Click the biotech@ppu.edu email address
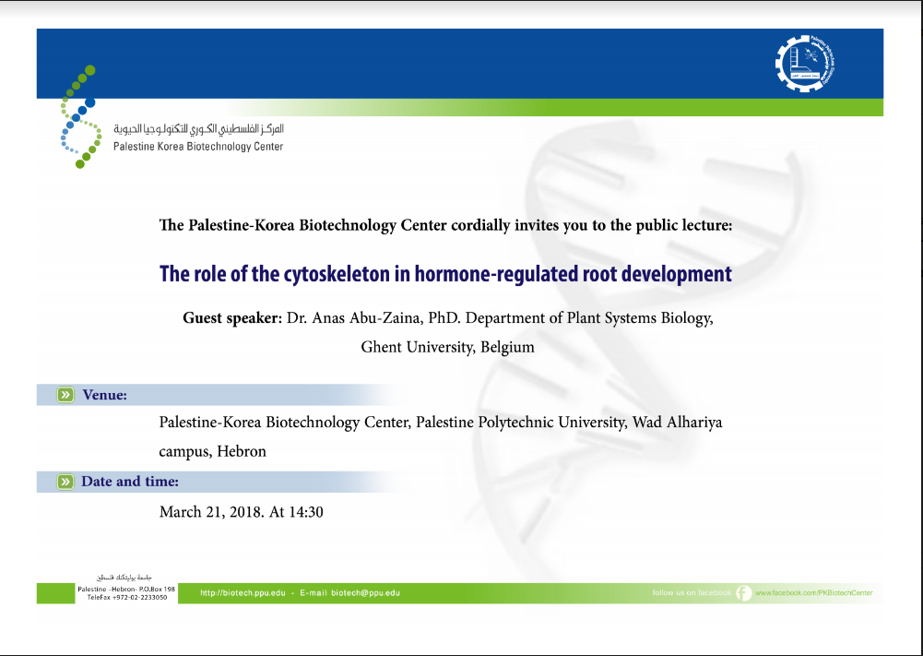923x656 pixels. [365, 593]
